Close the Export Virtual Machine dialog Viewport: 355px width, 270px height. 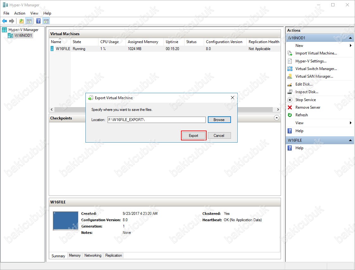pyautogui.click(x=232, y=98)
